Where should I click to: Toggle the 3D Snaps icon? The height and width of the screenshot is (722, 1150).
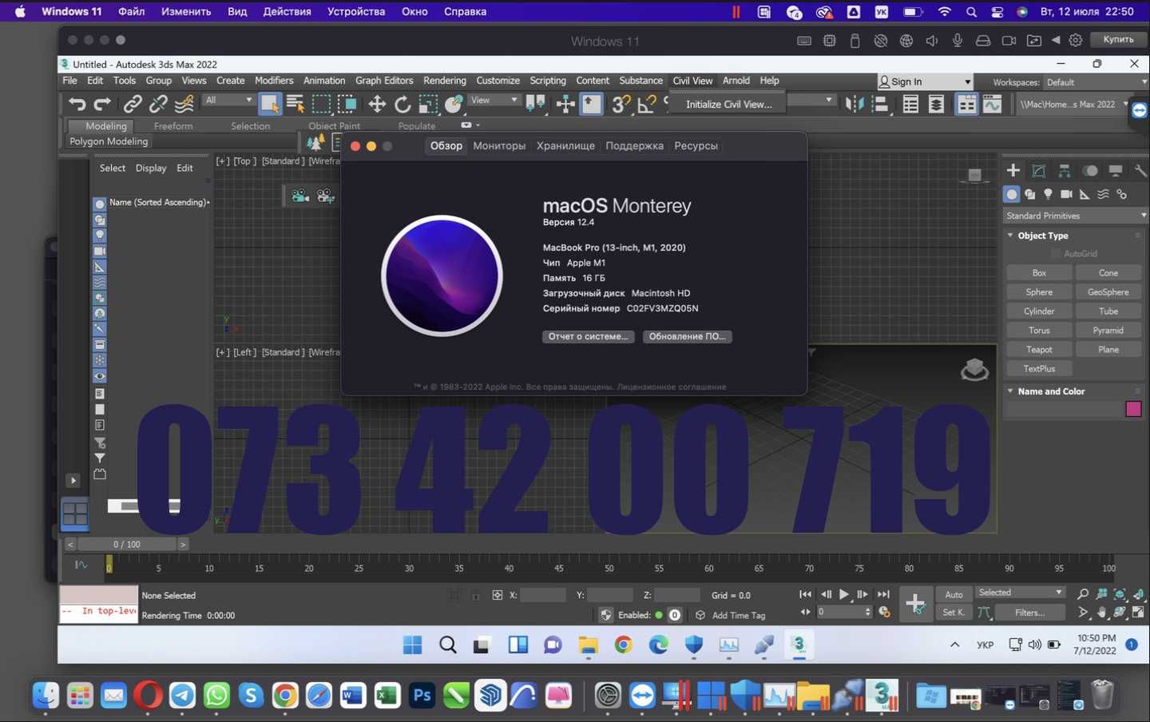click(x=621, y=104)
